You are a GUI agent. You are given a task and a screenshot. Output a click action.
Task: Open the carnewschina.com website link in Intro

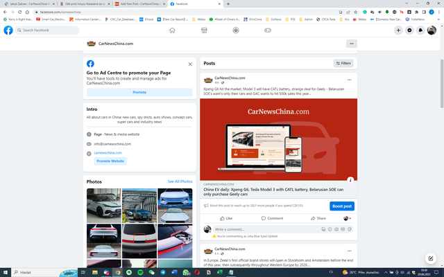(x=108, y=152)
